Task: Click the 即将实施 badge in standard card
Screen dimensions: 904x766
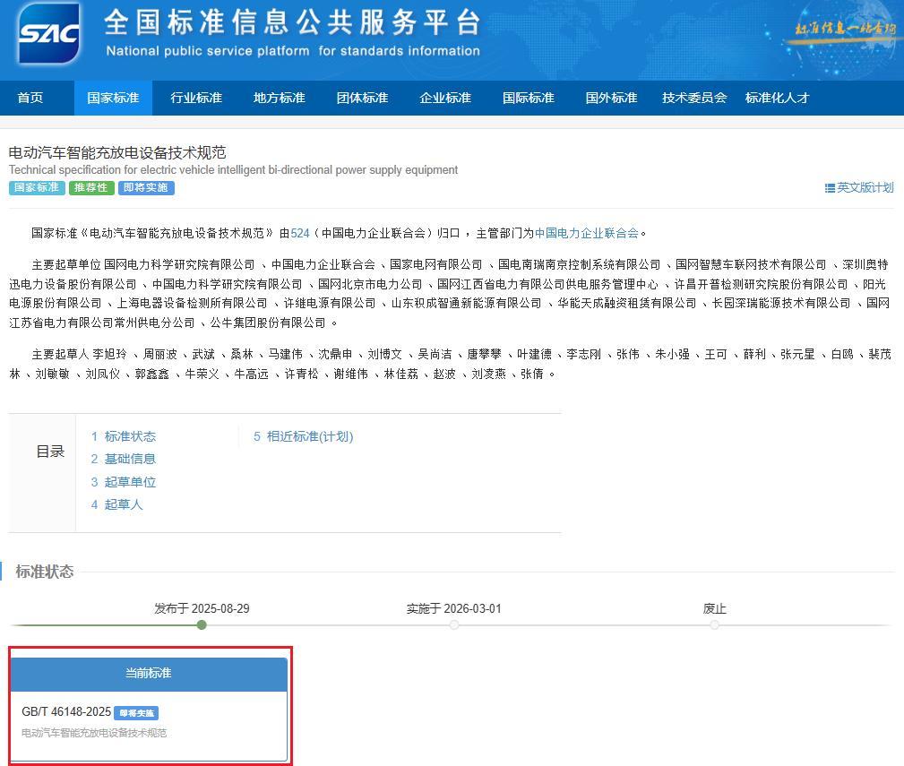Action: point(136,713)
